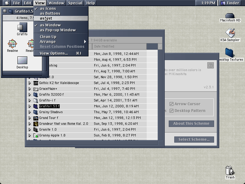Sort the list by Date Modified column

click(119, 46)
